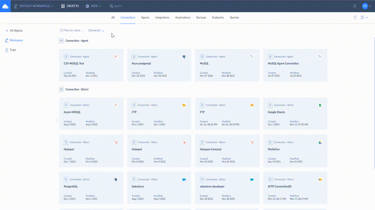Switch to the Endpoints tab
Image resolution: width=375 pixels, height=210 pixels.
pos(218,17)
